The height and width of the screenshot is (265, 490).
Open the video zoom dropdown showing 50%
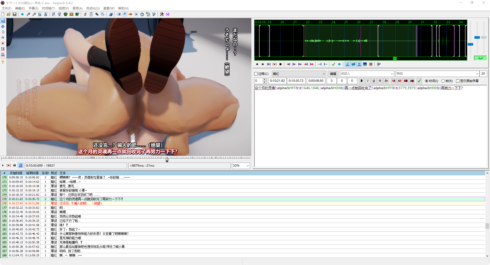tap(241, 166)
